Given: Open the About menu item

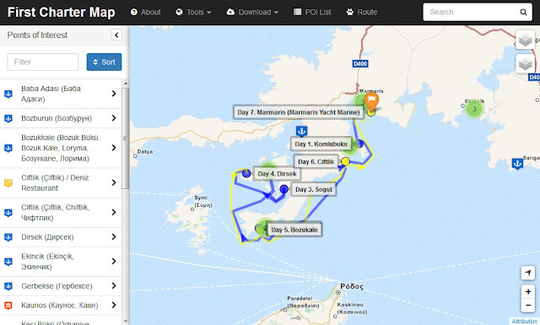Looking at the screenshot, I should [145, 12].
